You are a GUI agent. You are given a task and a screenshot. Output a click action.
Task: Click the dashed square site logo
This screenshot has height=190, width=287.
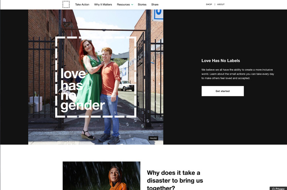point(66,4)
